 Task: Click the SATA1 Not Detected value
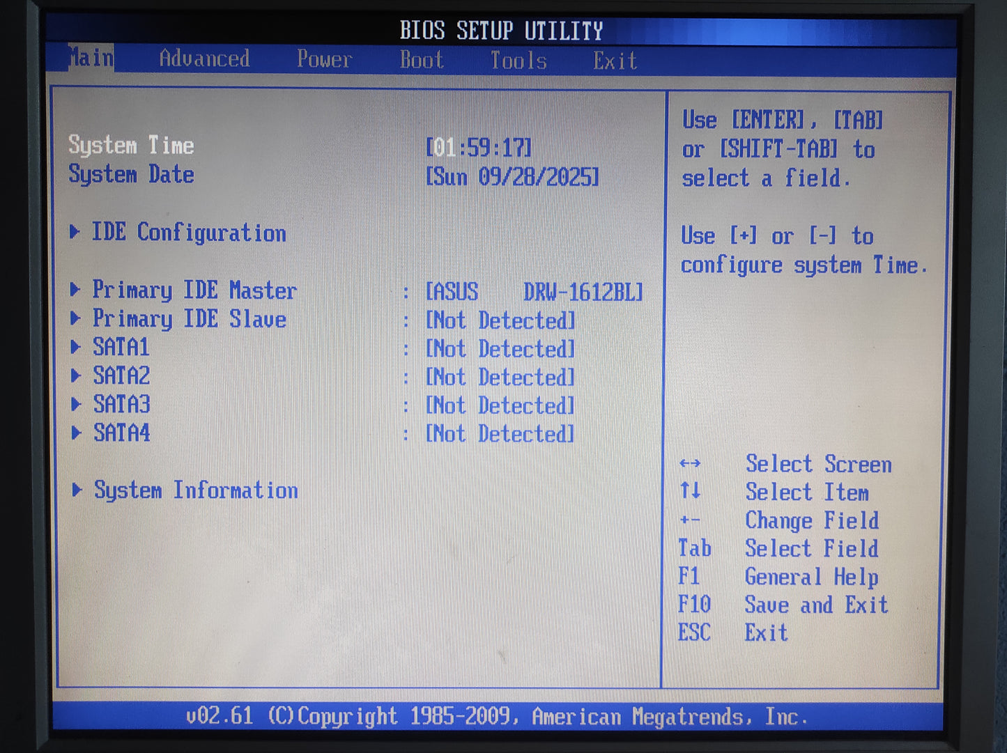click(500, 349)
